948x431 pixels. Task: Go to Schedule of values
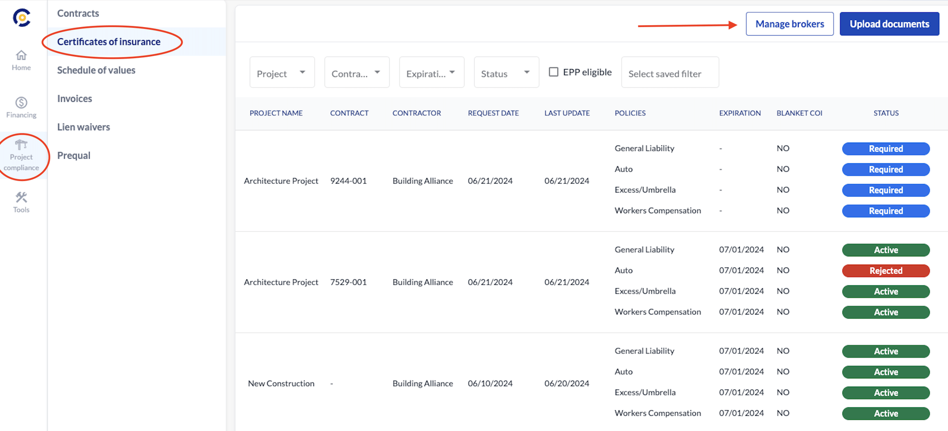coord(96,70)
